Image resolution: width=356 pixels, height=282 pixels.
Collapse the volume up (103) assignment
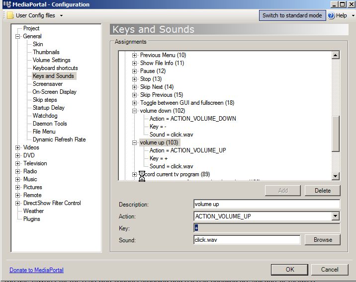tap(134, 142)
